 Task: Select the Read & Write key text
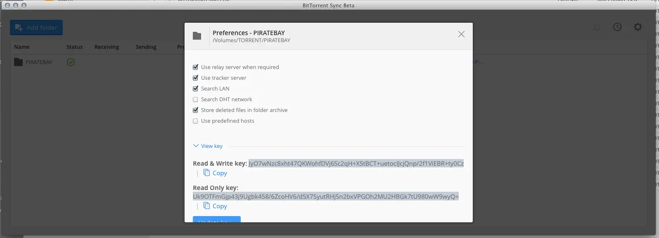click(x=356, y=163)
